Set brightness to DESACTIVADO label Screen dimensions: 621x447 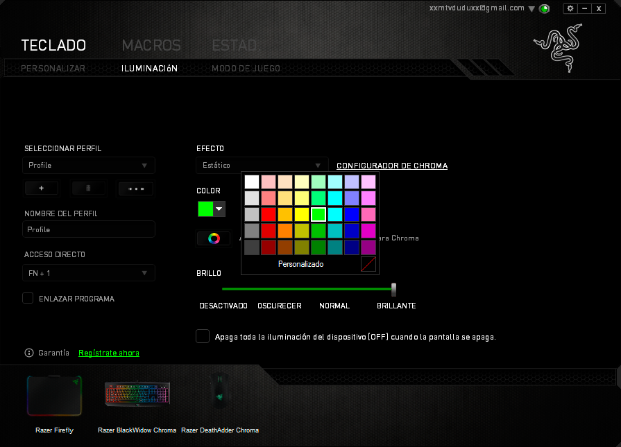point(223,306)
